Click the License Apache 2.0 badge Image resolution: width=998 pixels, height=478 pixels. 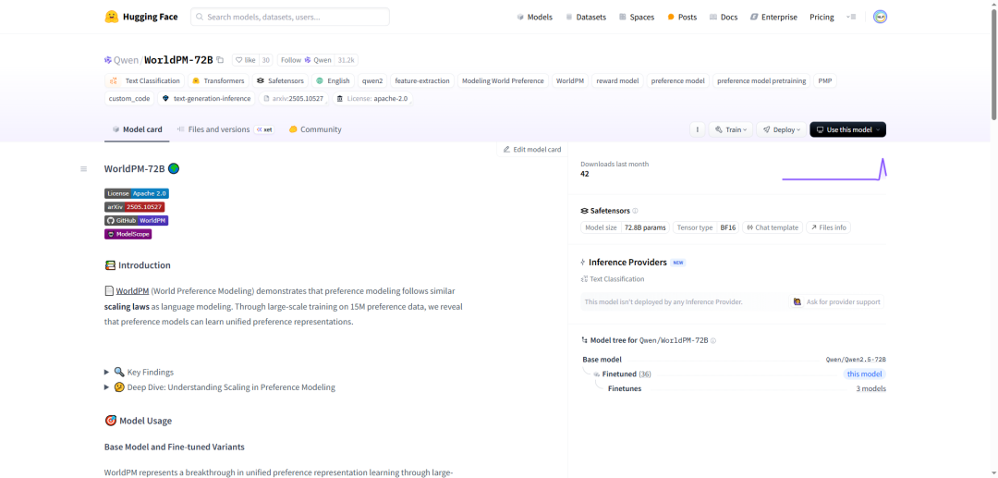[x=137, y=193]
